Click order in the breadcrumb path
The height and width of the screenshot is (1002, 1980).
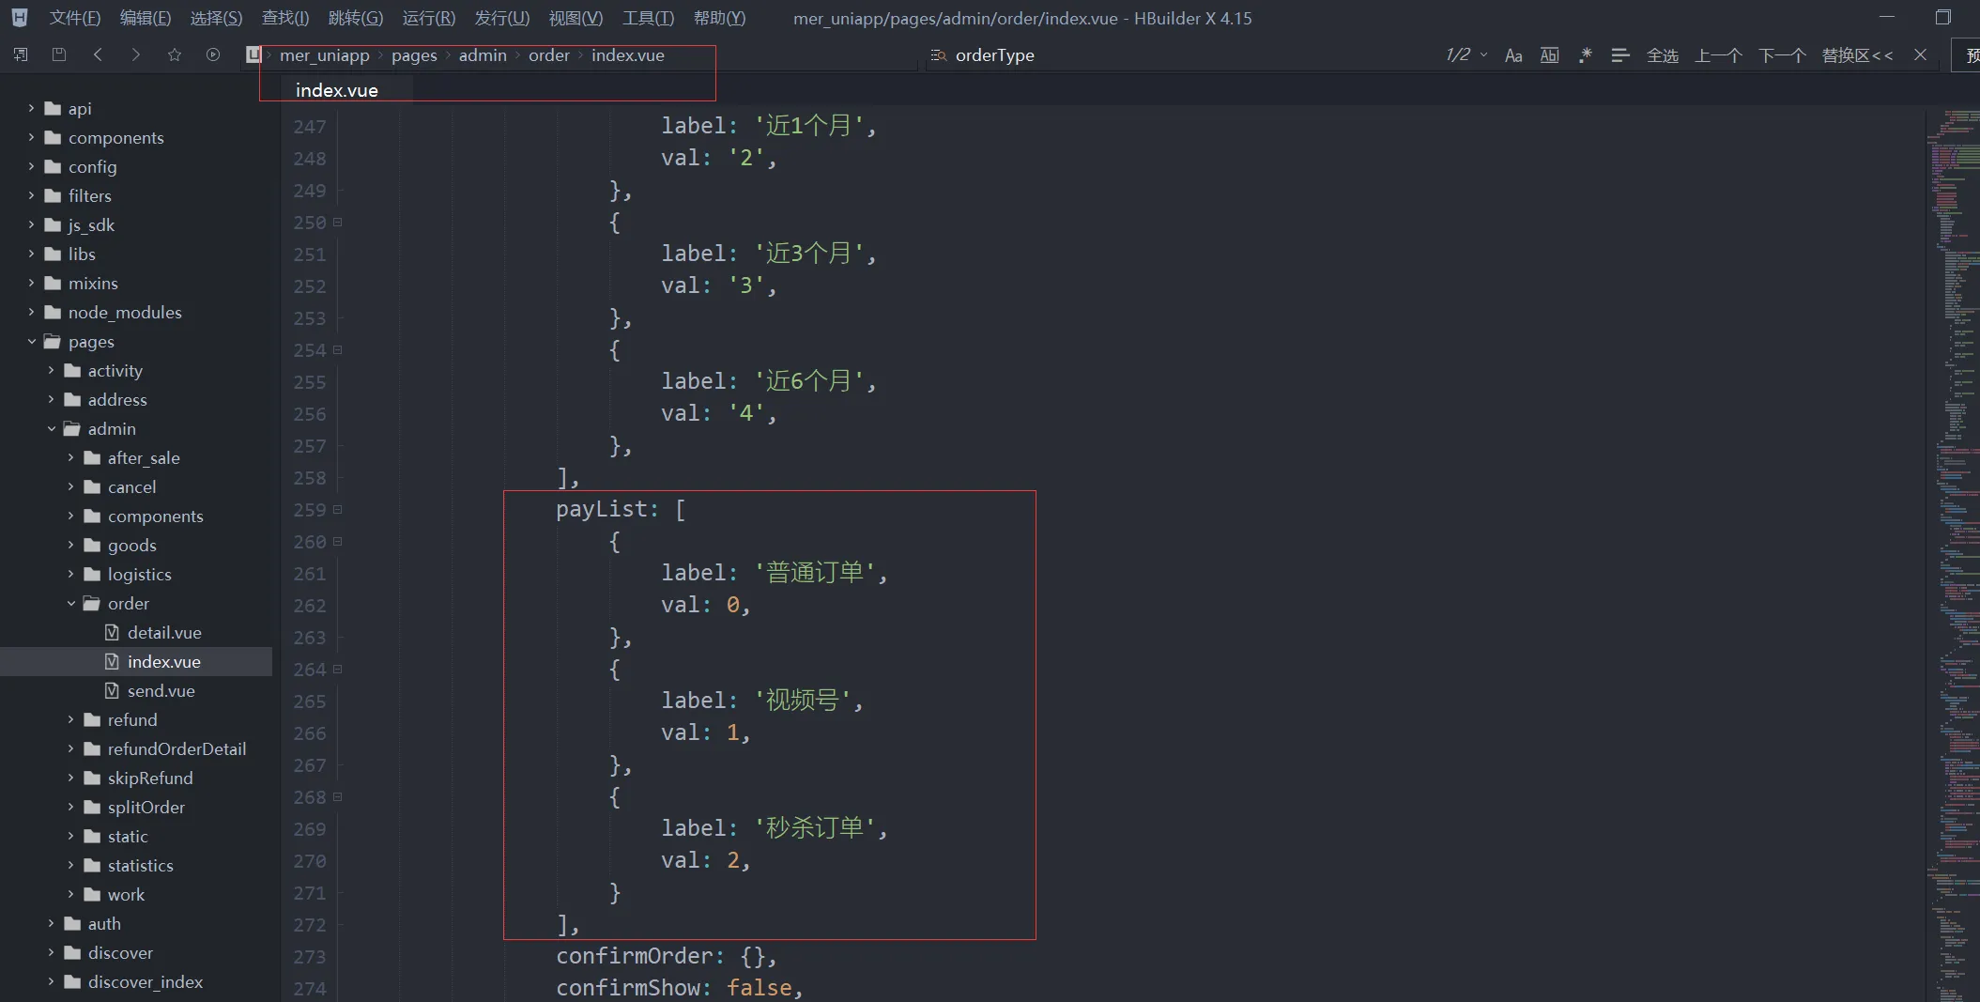548,55
